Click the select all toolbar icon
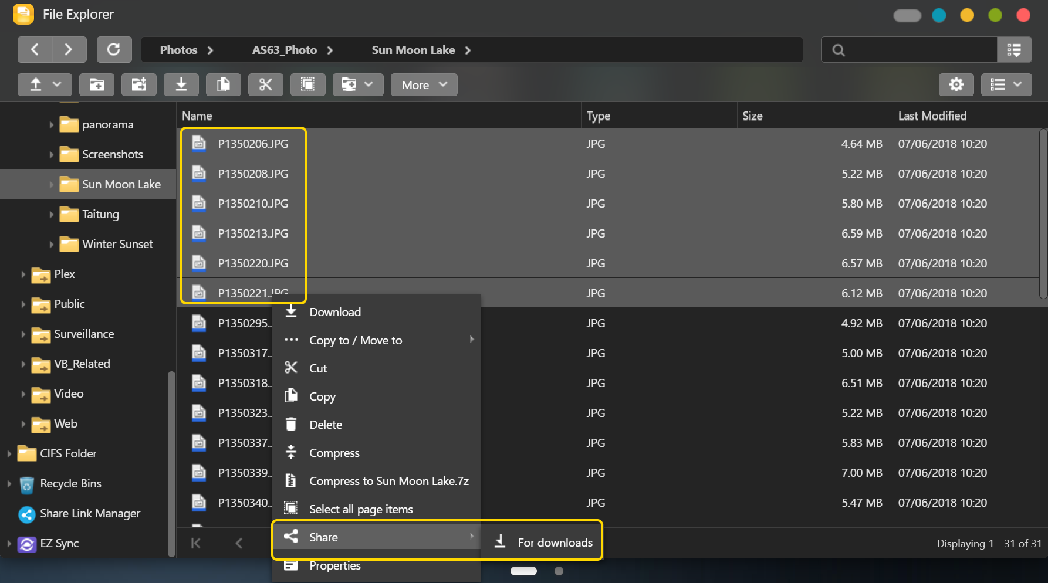The height and width of the screenshot is (583, 1048). (308, 84)
